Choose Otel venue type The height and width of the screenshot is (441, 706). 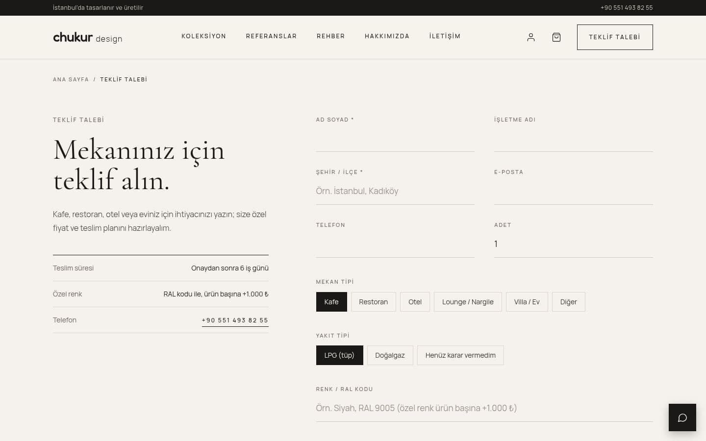415,302
